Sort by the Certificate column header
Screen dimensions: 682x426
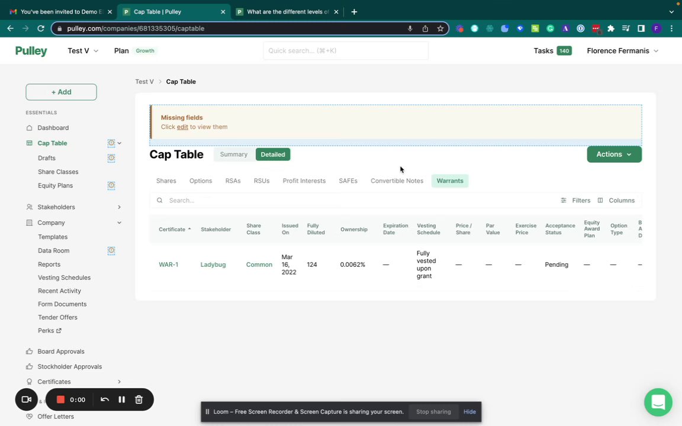click(175, 229)
